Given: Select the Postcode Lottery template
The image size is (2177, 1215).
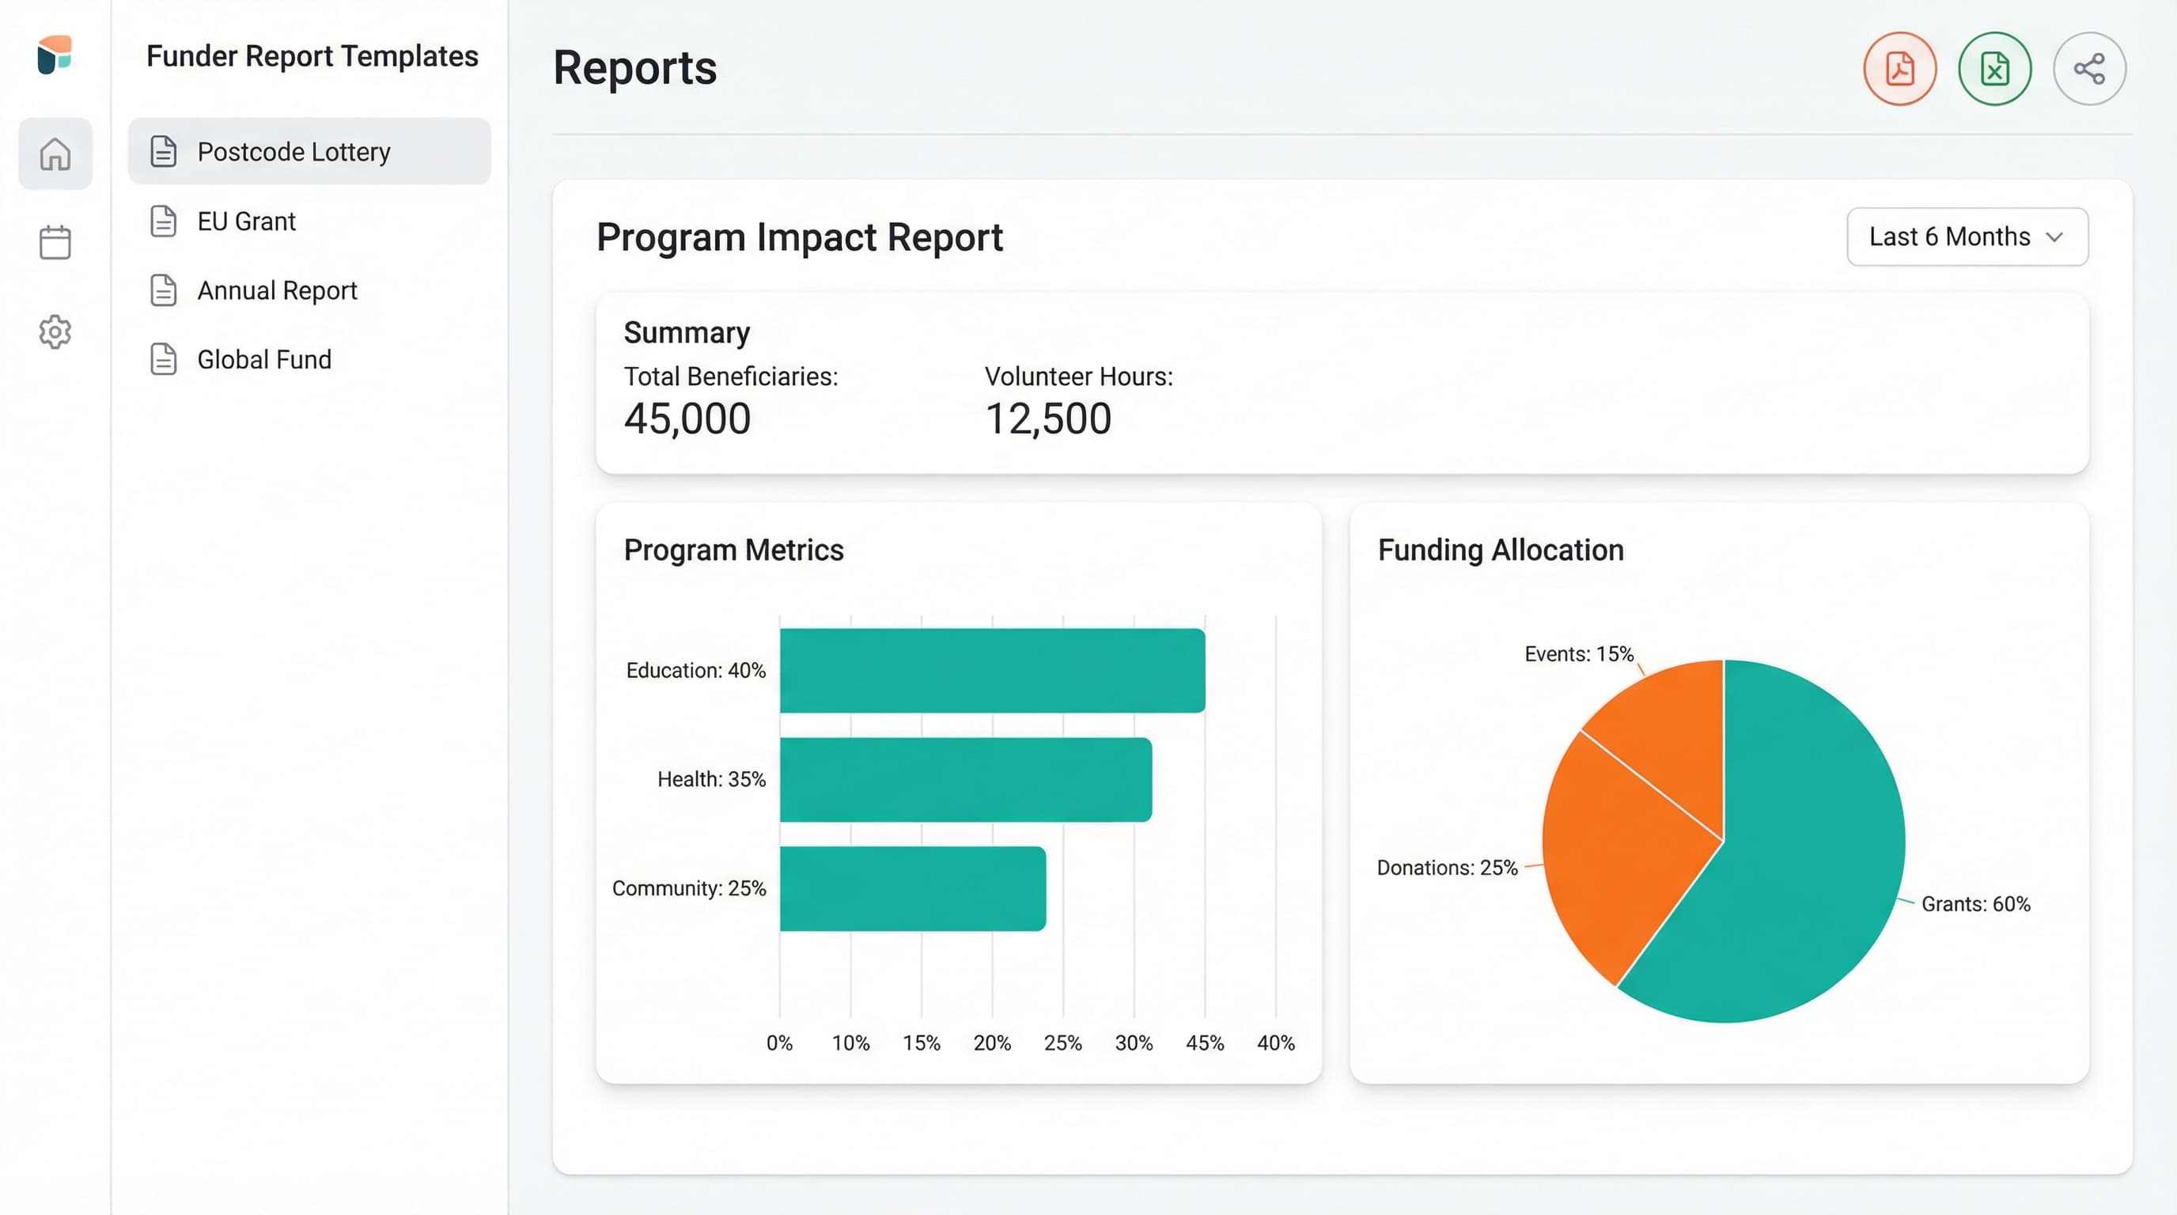Looking at the screenshot, I should (x=294, y=151).
